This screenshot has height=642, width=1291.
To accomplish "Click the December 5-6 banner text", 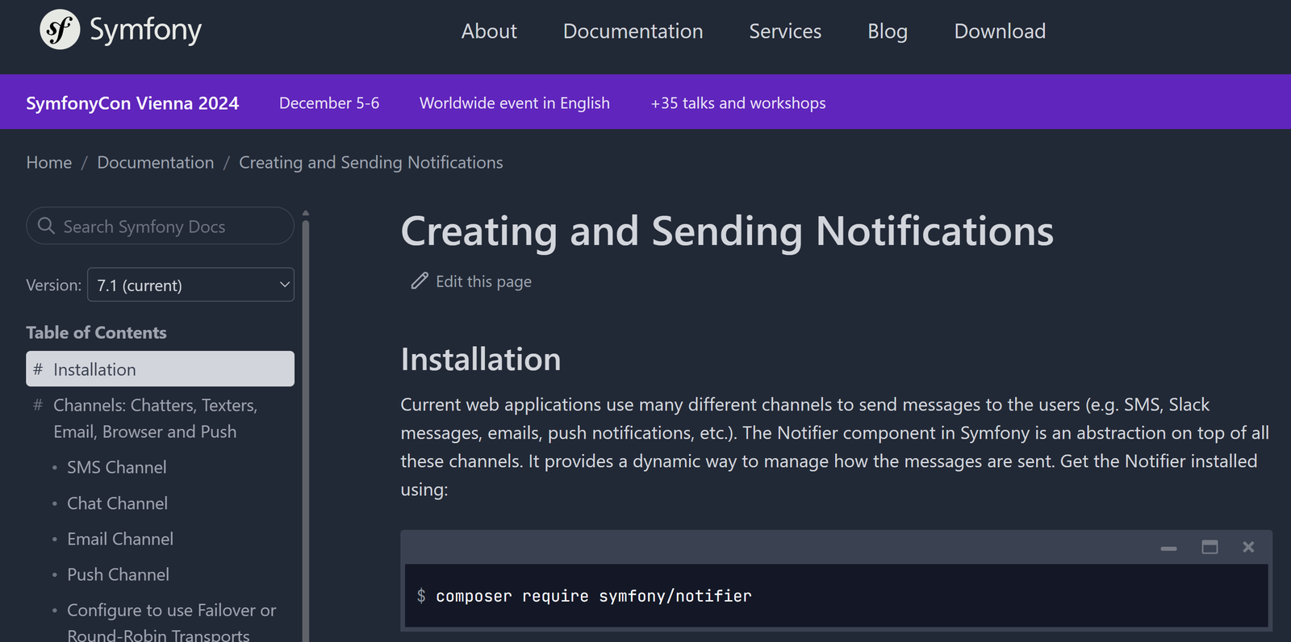I will (x=329, y=103).
